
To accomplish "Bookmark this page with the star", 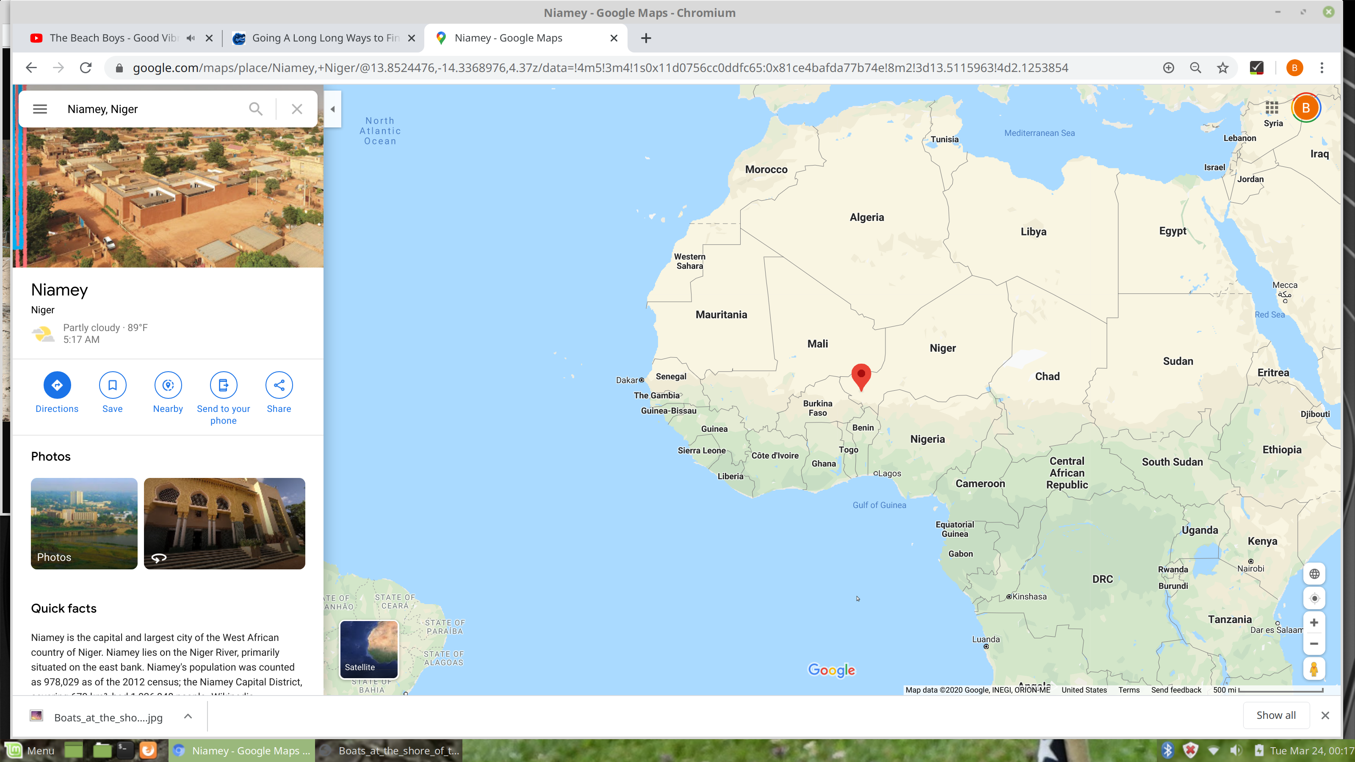I will 1223,68.
